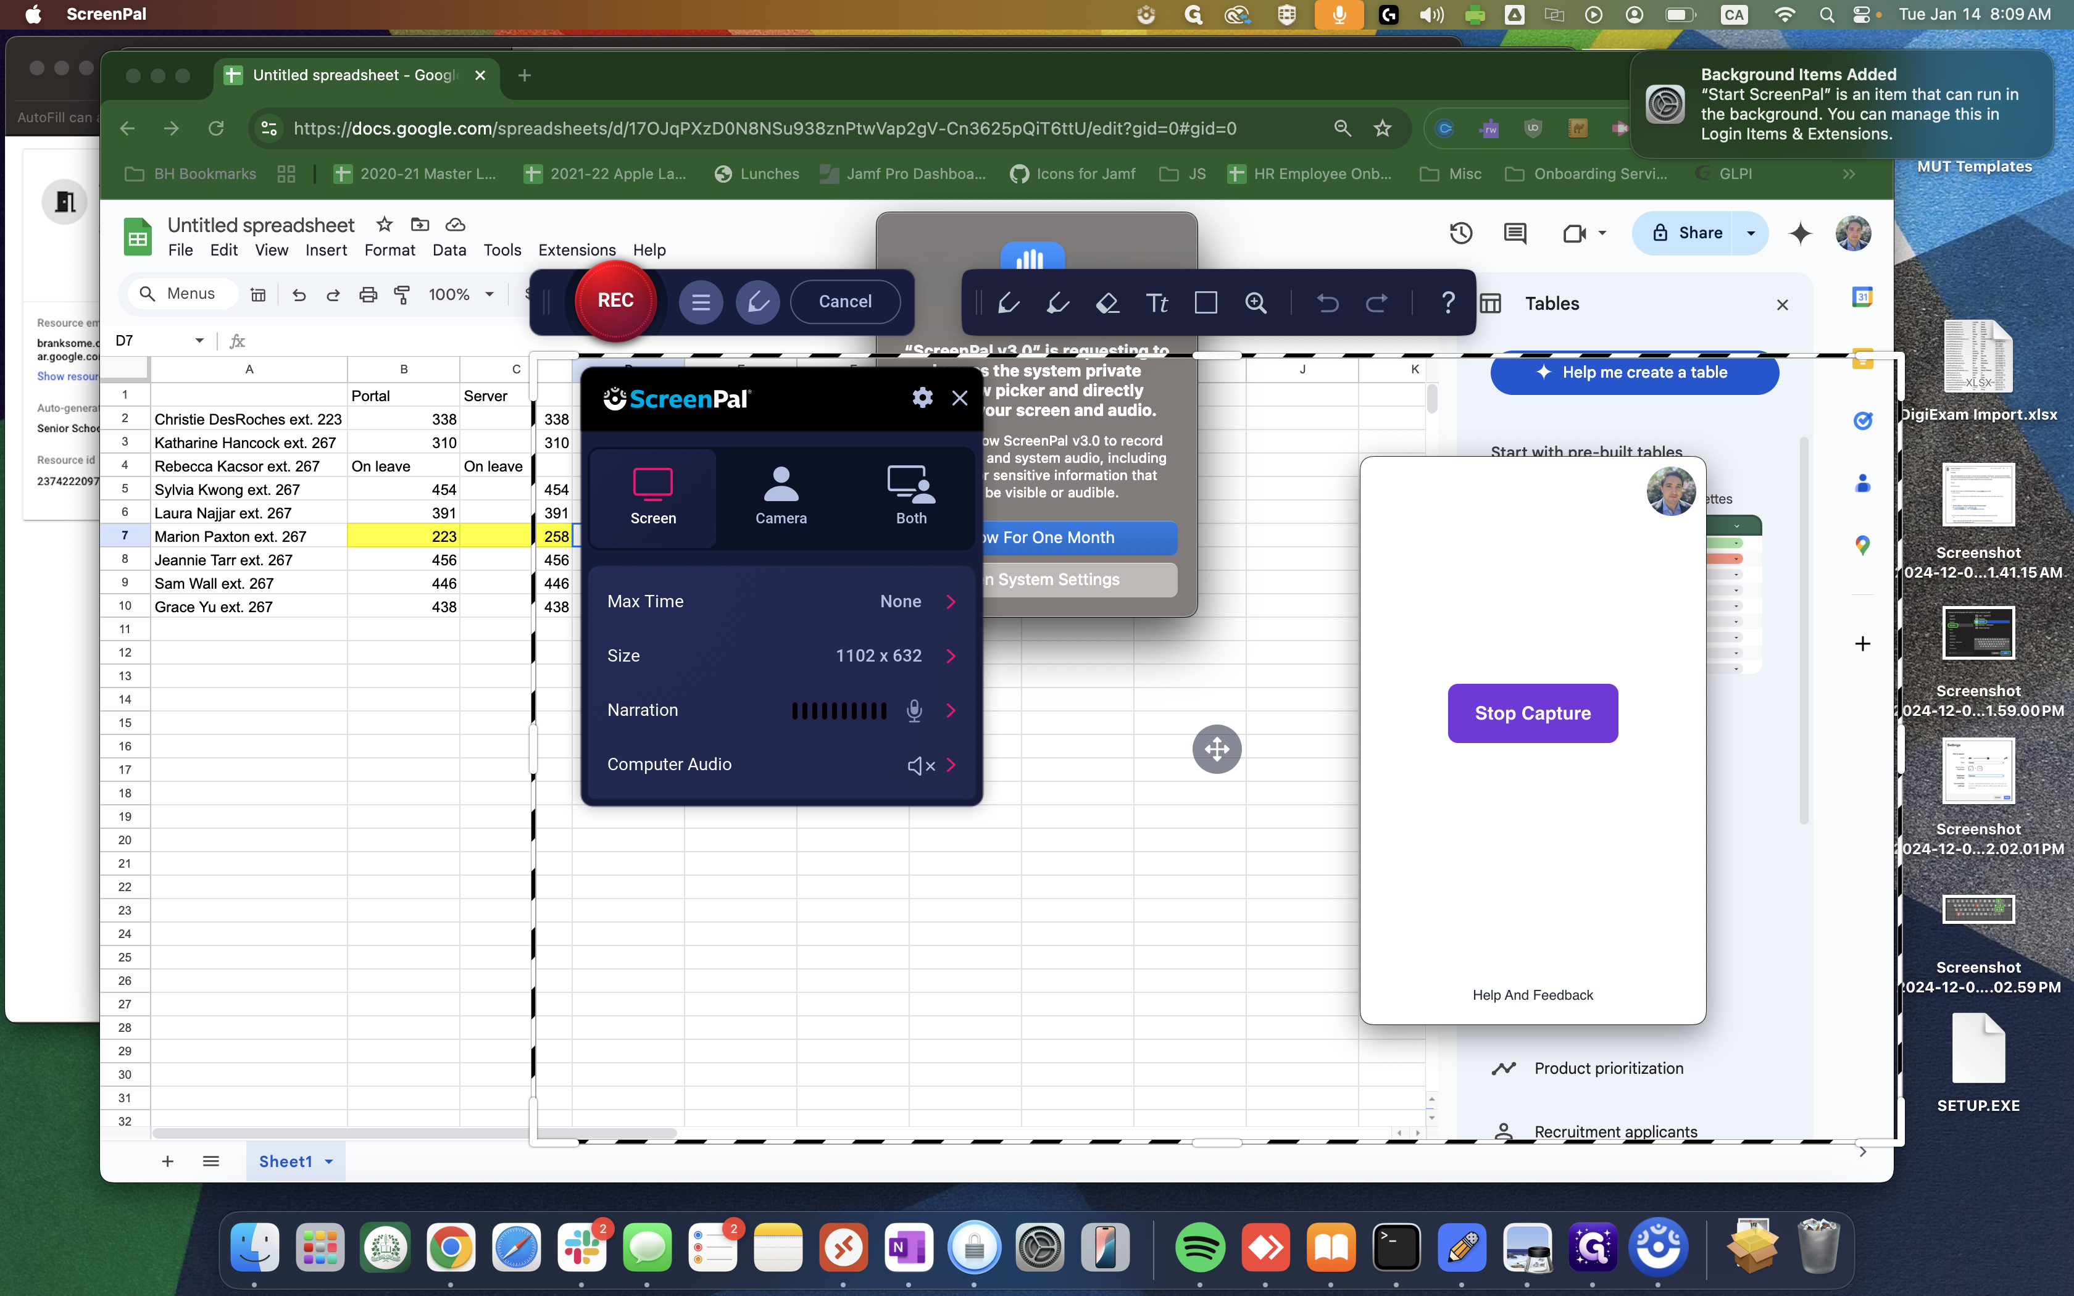Open Gemini sparkle icon

tap(1801, 233)
